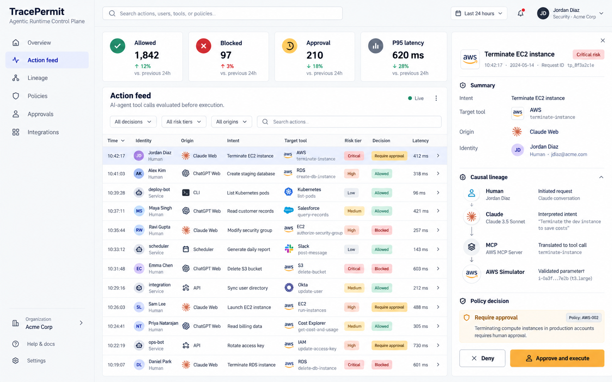Click the Human icon in Causal lineage
612x382 pixels.
pyautogui.click(x=472, y=194)
